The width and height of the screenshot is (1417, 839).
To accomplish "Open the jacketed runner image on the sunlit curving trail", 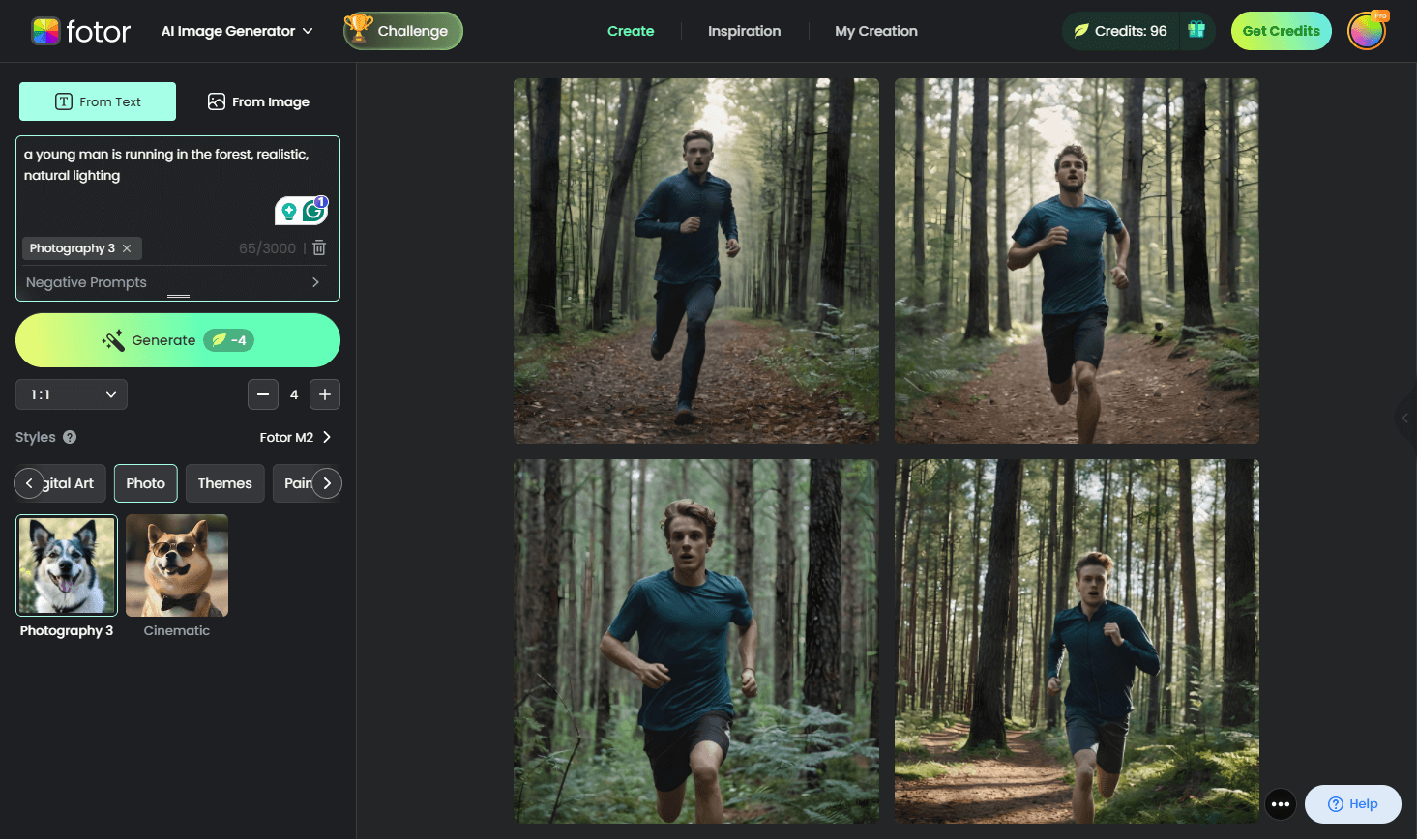I will tap(1077, 642).
